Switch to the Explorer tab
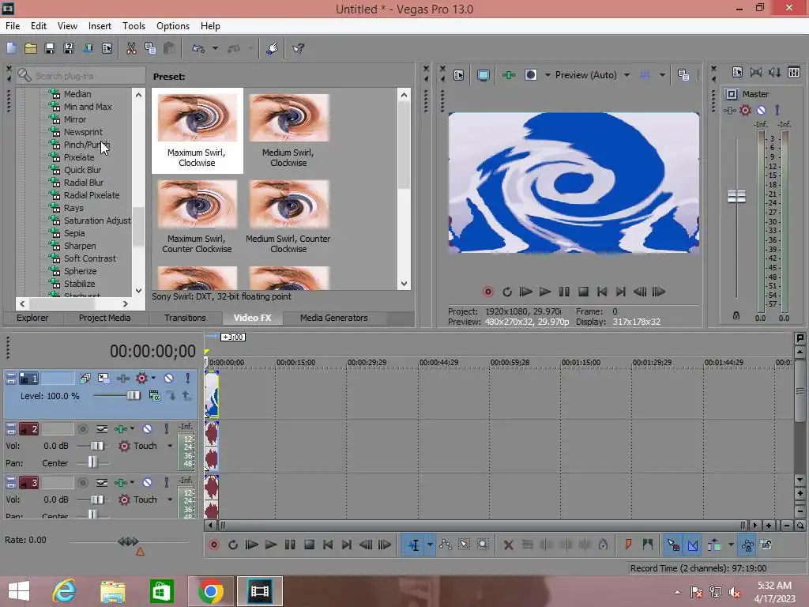The height and width of the screenshot is (607, 809). 32,318
